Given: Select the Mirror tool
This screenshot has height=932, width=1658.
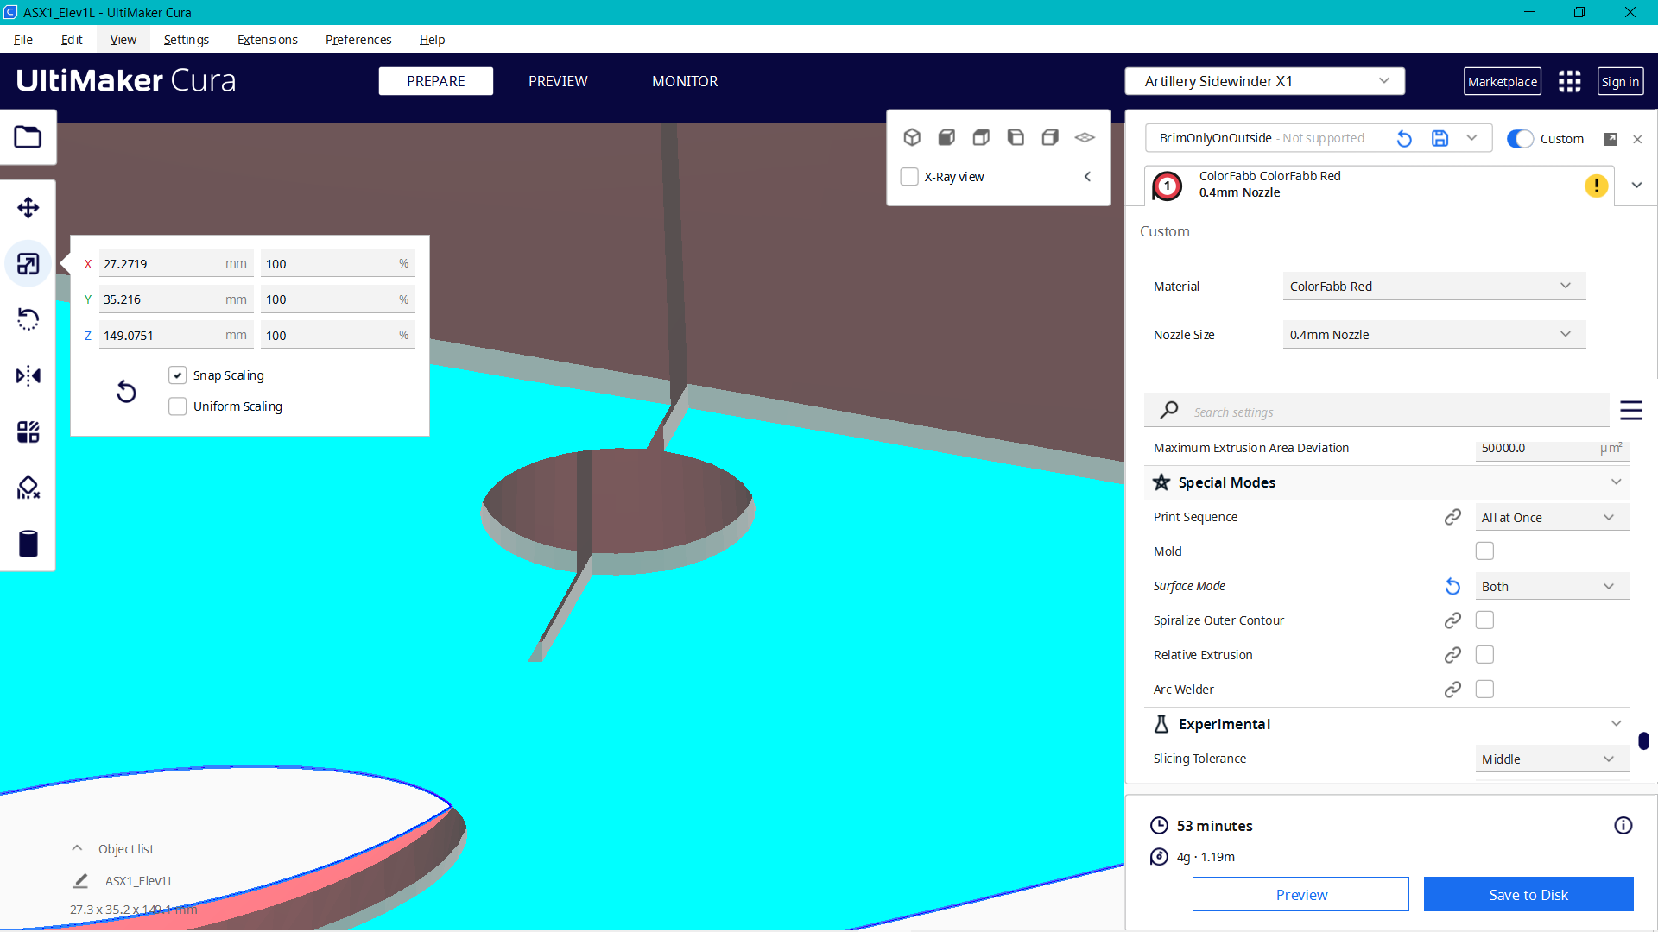Looking at the screenshot, I should tap(28, 375).
